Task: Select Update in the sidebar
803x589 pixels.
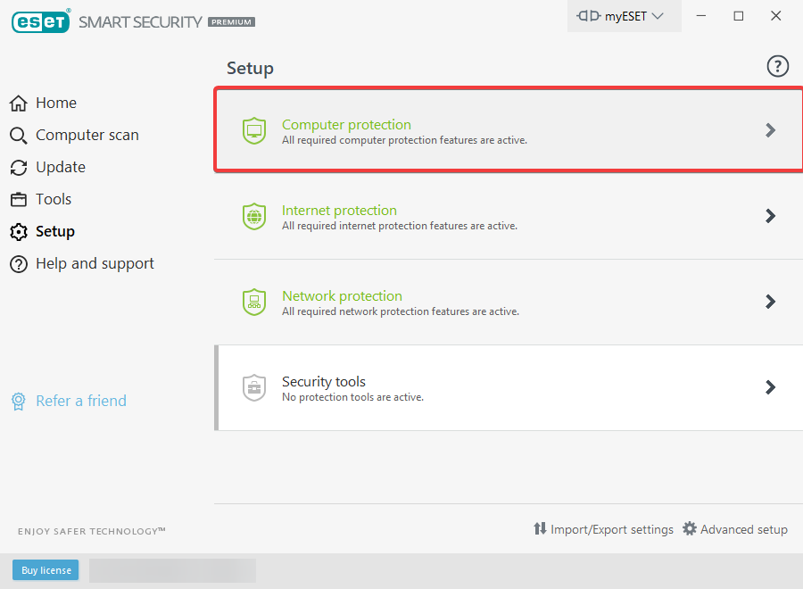Action: click(60, 168)
